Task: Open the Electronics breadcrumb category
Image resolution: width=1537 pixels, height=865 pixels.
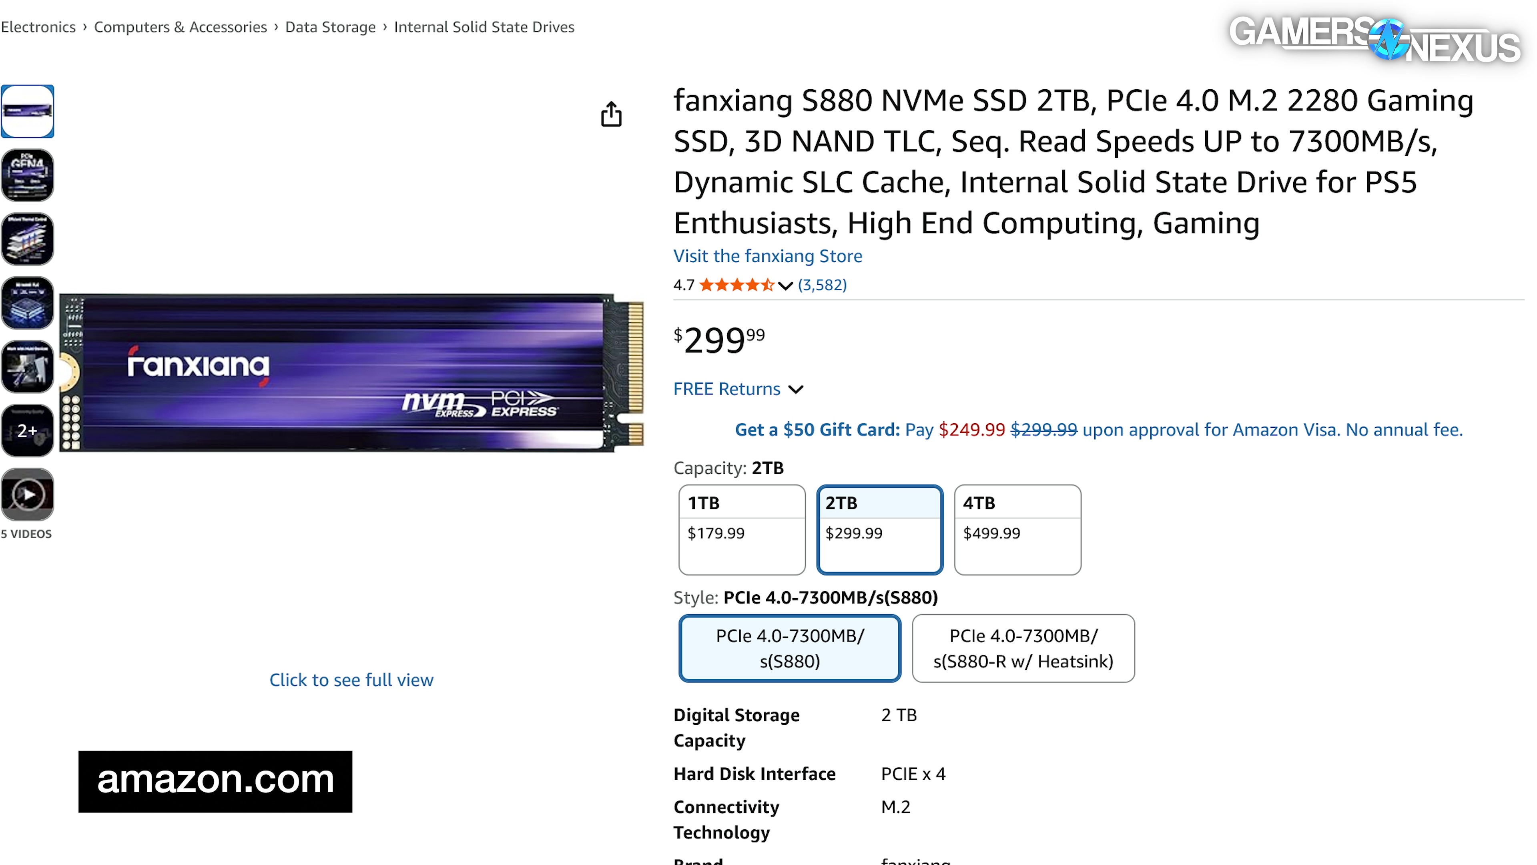Action: [x=38, y=27]
